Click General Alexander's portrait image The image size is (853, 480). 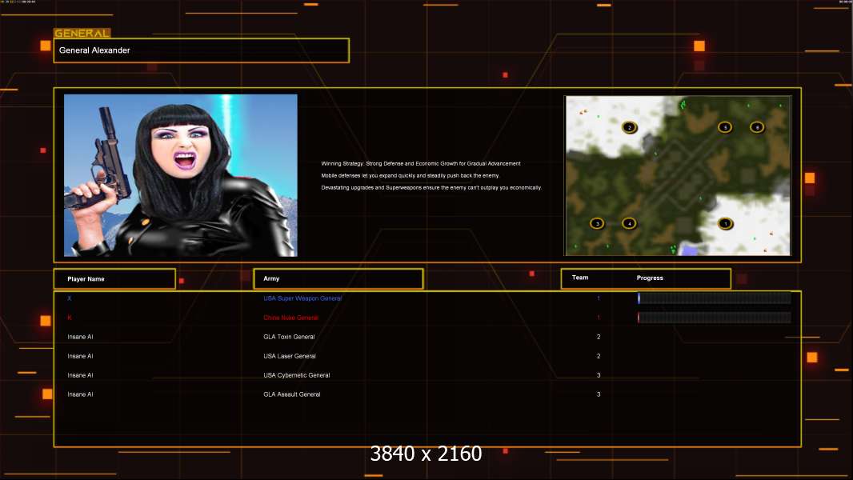(x=181, y=175)
